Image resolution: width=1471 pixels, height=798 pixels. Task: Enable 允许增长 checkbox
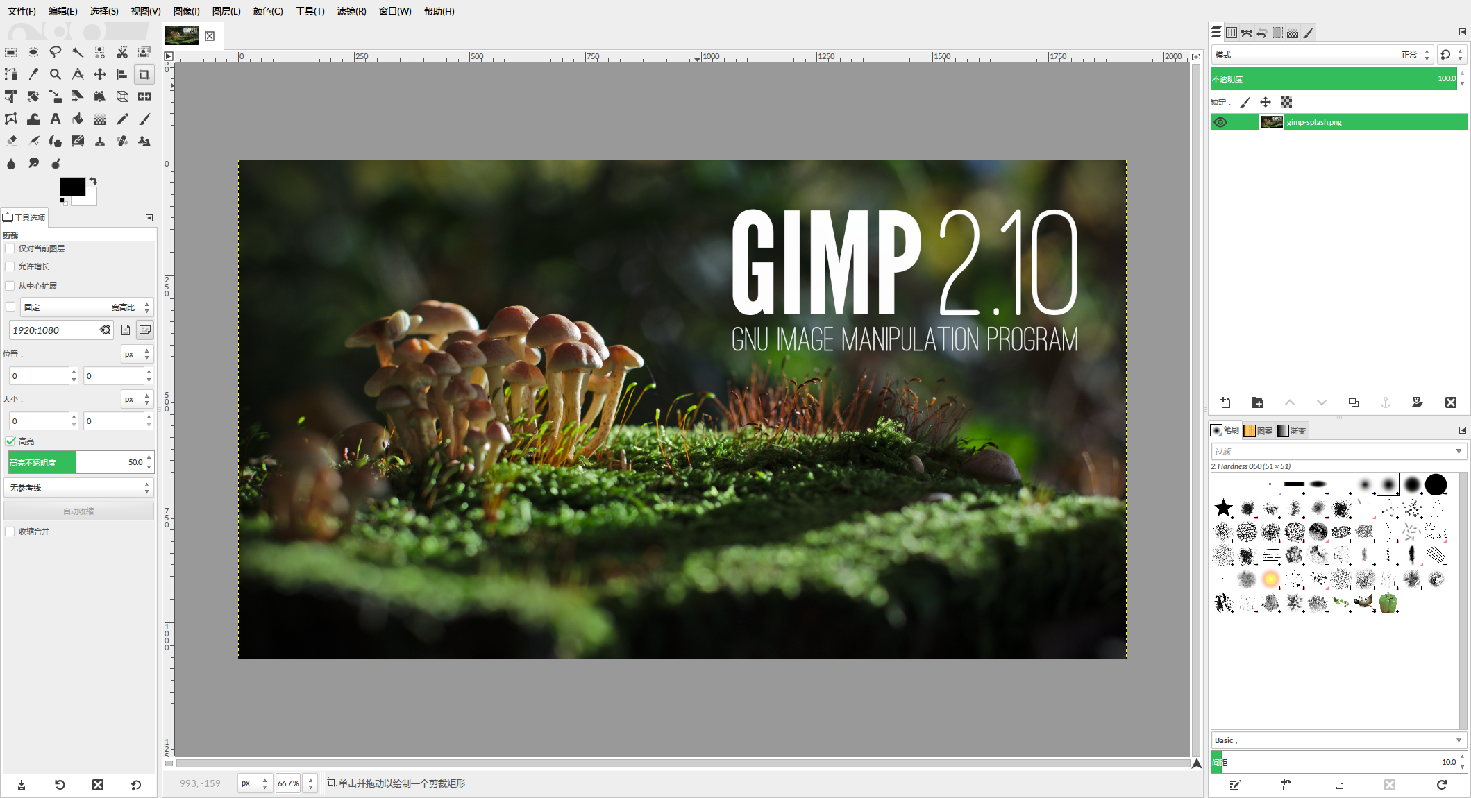tap(10, 266)
